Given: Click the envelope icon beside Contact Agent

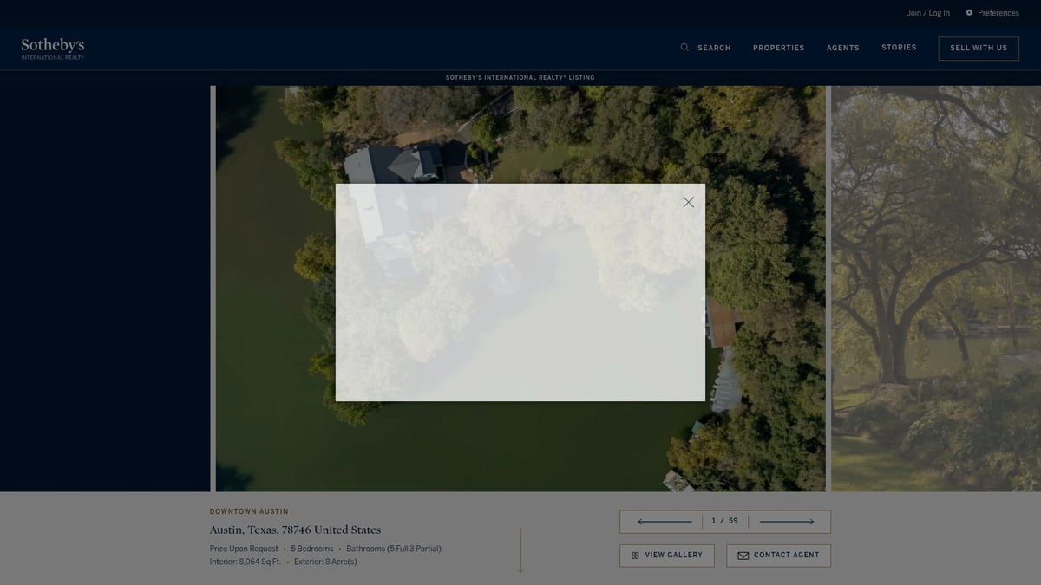Looking at the screenshot, I should tap(743, 555).
